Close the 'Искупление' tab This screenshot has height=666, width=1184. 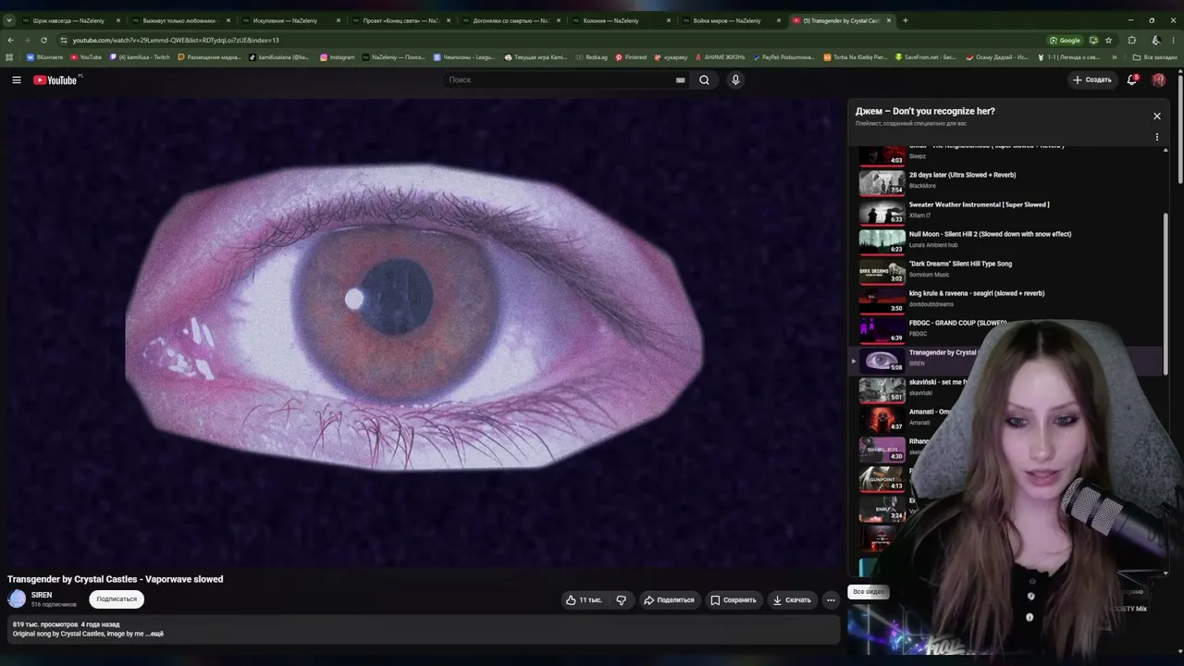pyautogui.click(x=338, y=20)
